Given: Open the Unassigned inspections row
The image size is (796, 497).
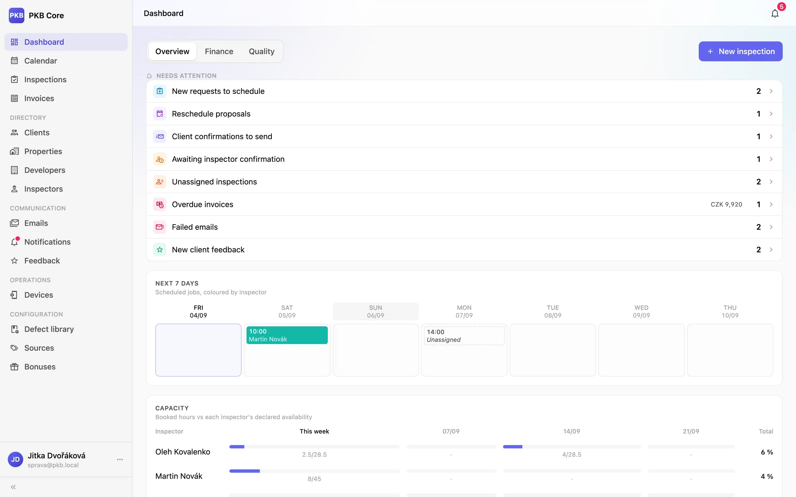Looking at the screenshot, I should coord(464,182).
